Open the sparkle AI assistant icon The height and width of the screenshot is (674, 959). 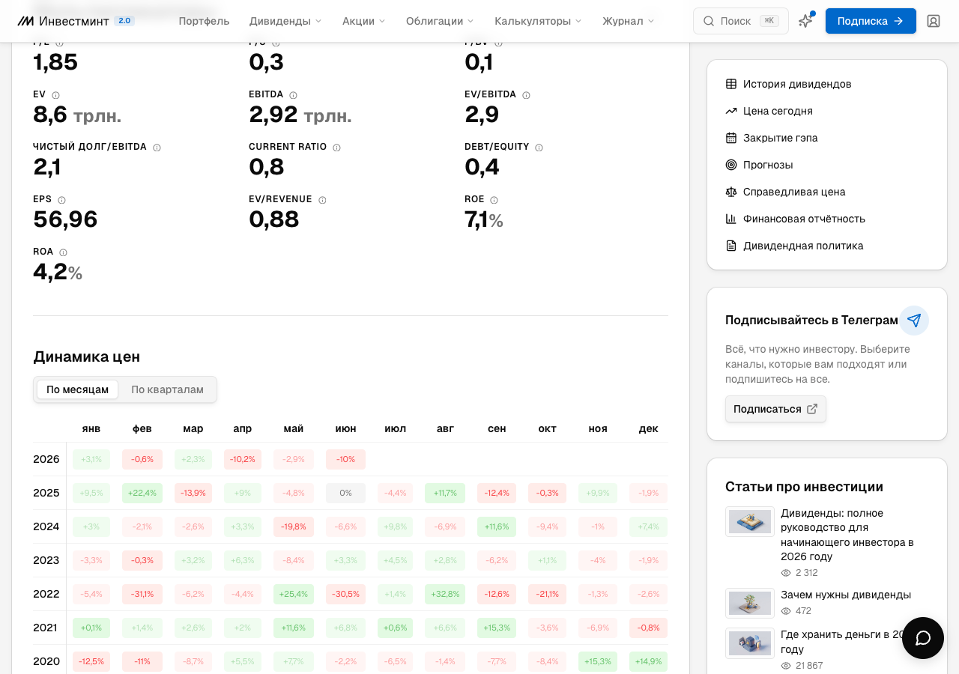(805, 21)
